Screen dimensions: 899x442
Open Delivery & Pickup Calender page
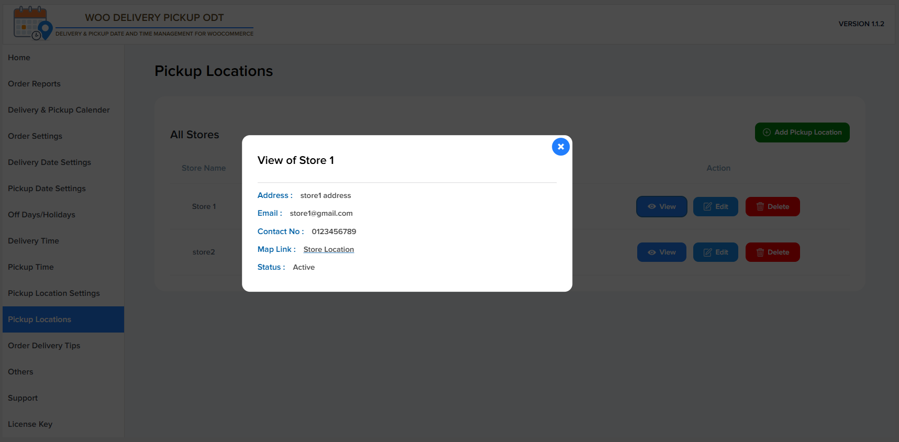pos(59,110)
